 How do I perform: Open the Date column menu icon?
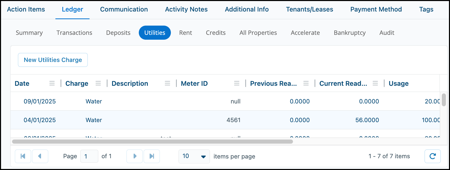pyautogui.click(x=52, y=83)
